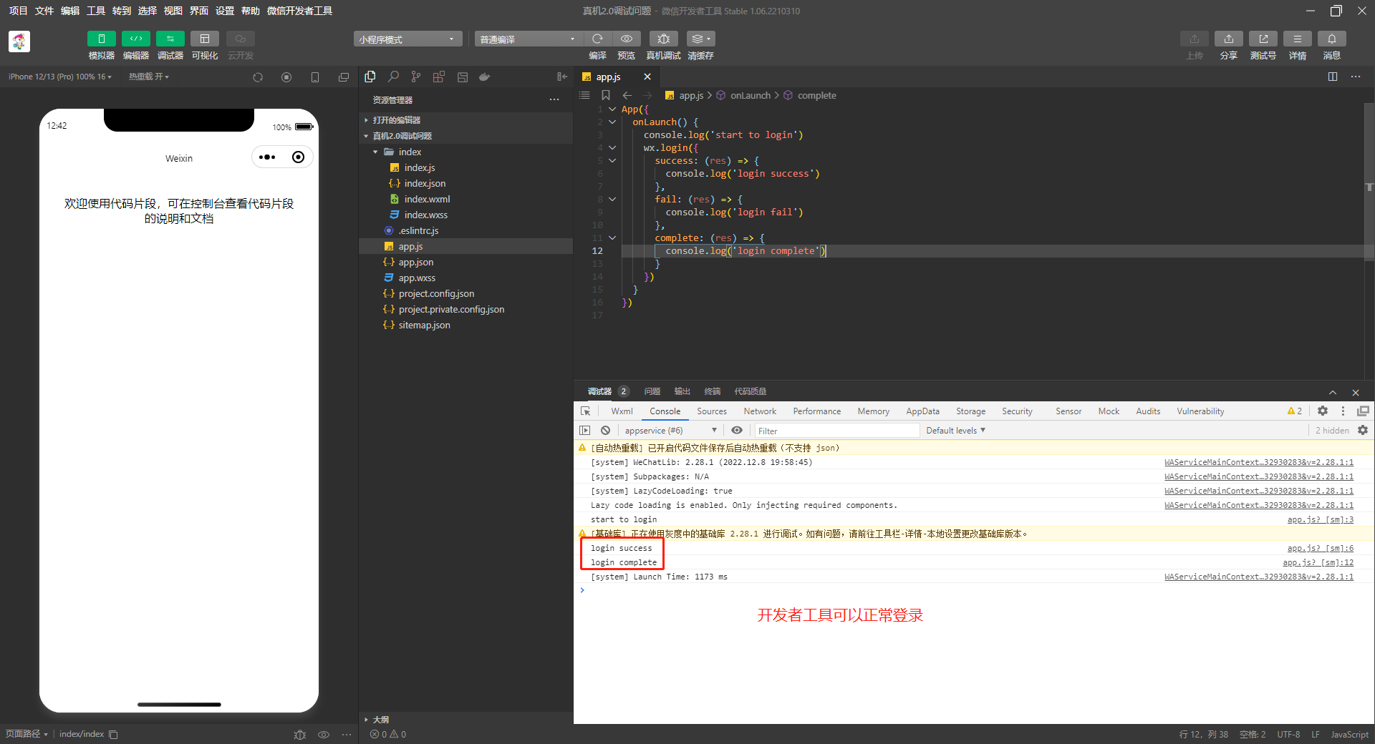
Task: Switch to the 问题 panel tab
Action: point(652,391)
